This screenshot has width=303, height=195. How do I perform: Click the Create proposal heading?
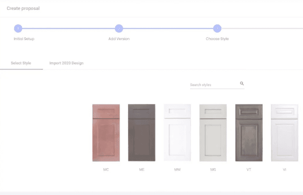(x=23, y=8)
